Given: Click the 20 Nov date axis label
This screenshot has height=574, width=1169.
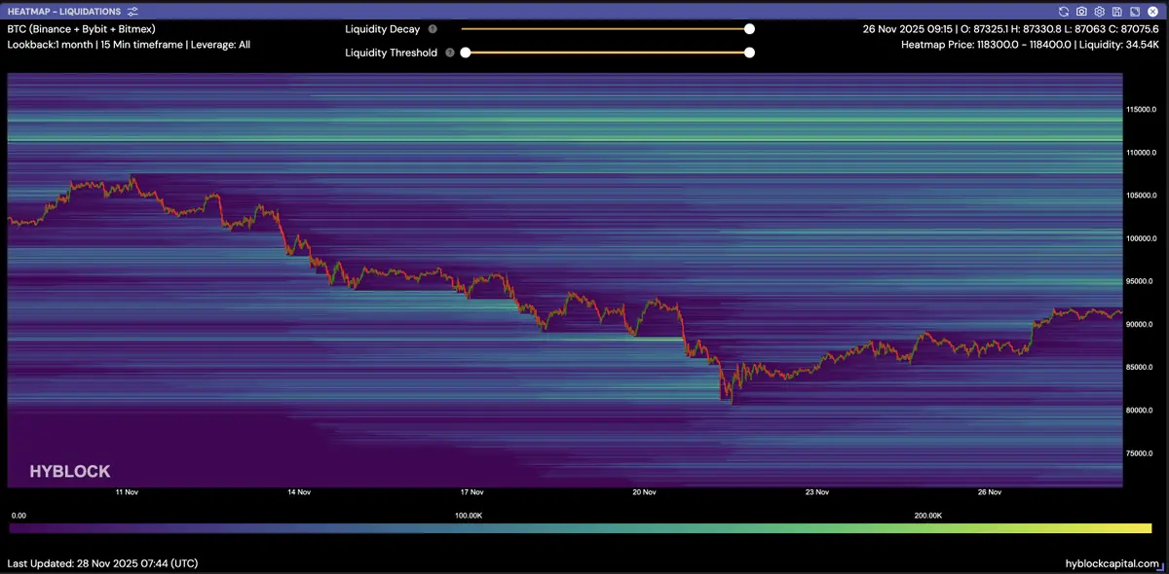Looking at the screenshot, I should coord(644,492).
